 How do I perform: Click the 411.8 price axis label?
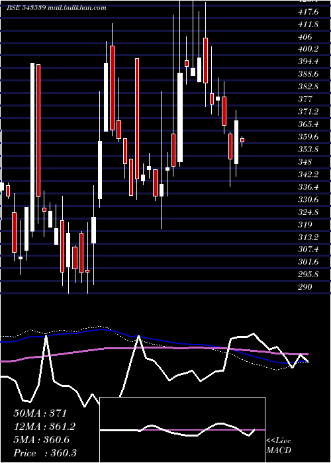click(x=308, y=24)
